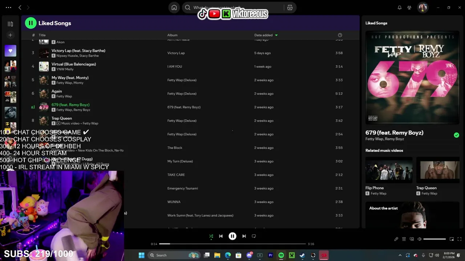Screen dimensions: 465x261
Task: Open File Explorer from the taskbar
Action: 217,255
